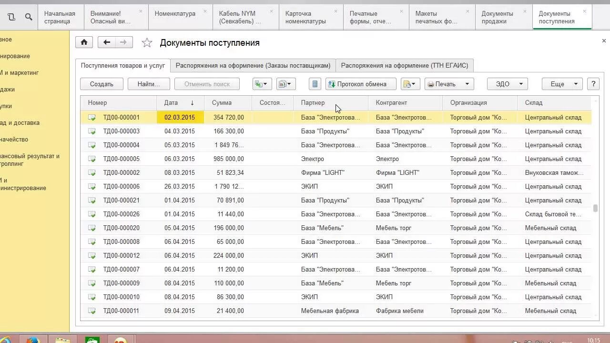Image resolution: width=610 pixels, height=343 pixels.
Task: Sort by the Номер column header
Action: (x=118, y=102)
